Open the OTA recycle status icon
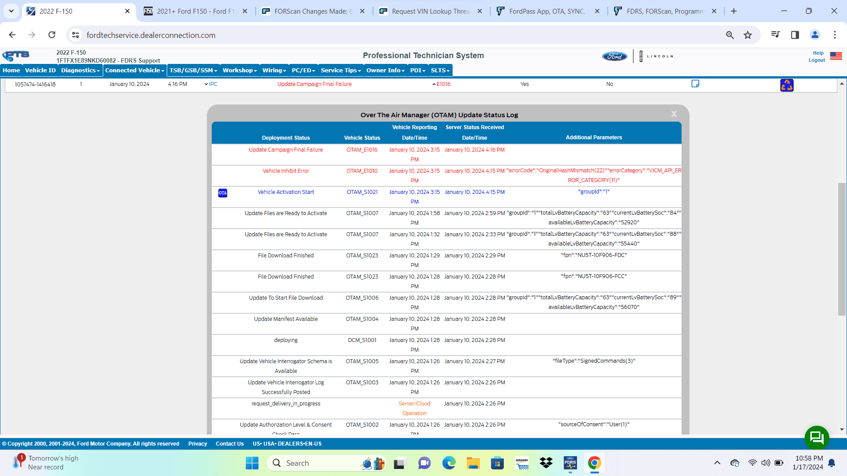847x476 pixels. click(x=787, y=85)
